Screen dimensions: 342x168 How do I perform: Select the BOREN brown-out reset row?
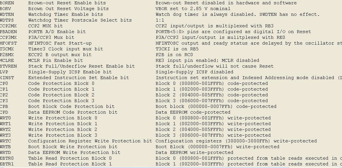pyautogui.click(x=7, y=3)
